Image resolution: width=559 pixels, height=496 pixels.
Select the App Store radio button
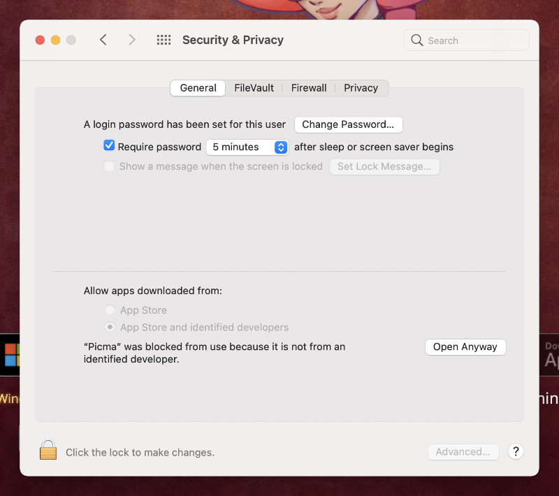point(110,309)
